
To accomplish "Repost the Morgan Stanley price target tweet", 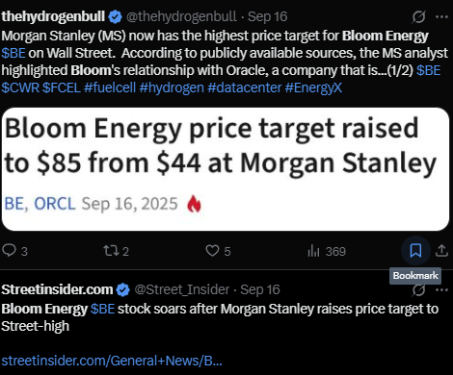I will (116, 251).
